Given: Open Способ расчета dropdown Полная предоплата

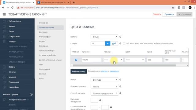Looking at the screenshot, I should (x=104, y=93).
